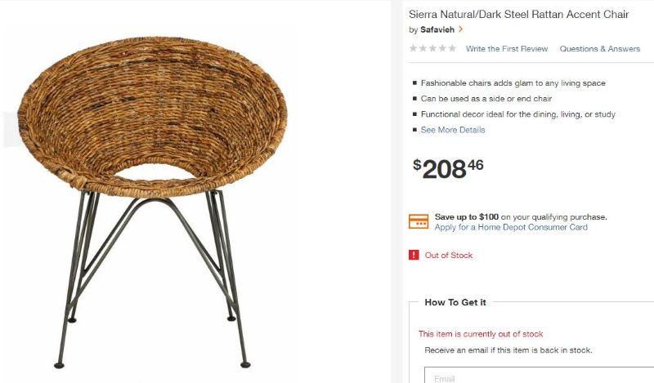Viewport: 654px width, 383px height.
Task: Click the Email input field
Action: coord(539,375)
